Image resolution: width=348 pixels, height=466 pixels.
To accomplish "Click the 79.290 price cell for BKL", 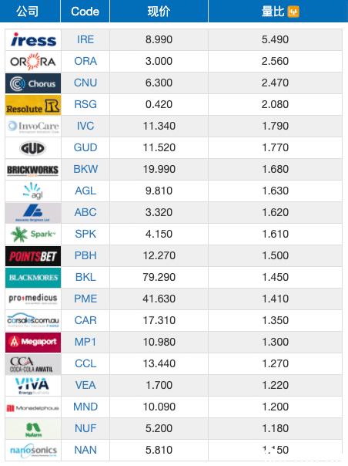I will click(159, 277).
